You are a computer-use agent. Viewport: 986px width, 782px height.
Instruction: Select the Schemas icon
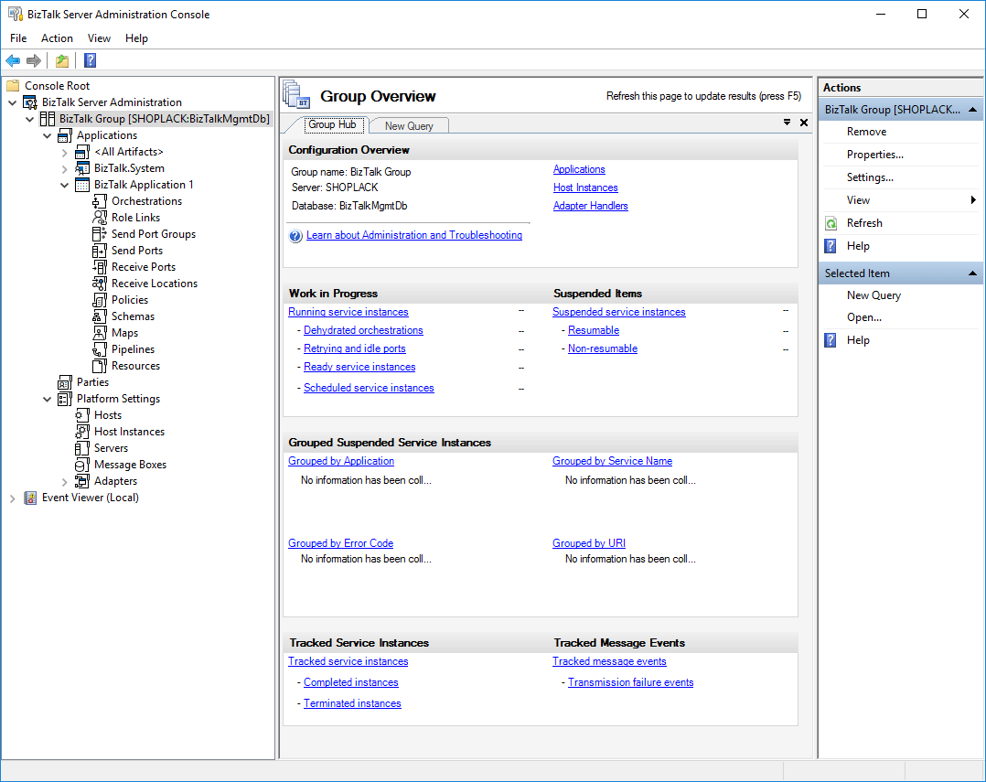click(x=100, y=316)
